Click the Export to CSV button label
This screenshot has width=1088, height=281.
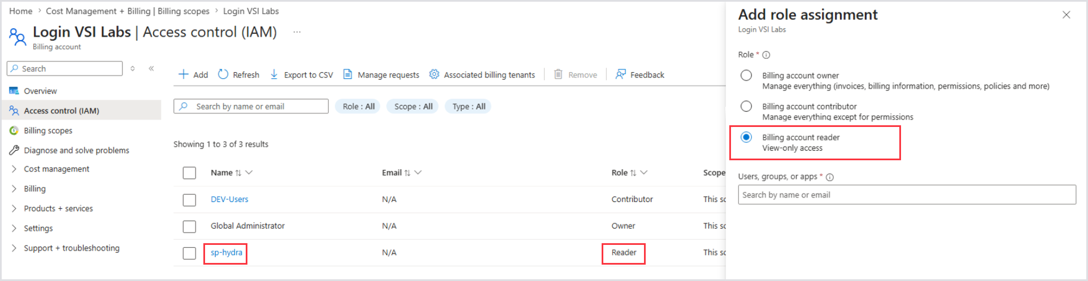tap(308, 75)
